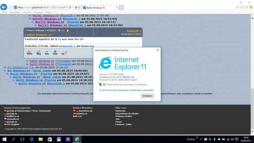Open the Impressum footer link

coord(120,111)
